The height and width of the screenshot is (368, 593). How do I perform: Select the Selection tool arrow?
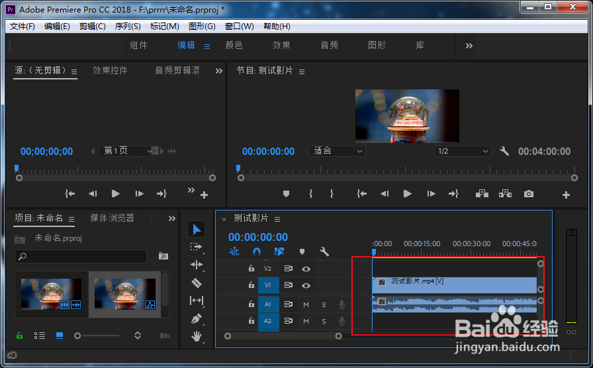click(197, 230)
